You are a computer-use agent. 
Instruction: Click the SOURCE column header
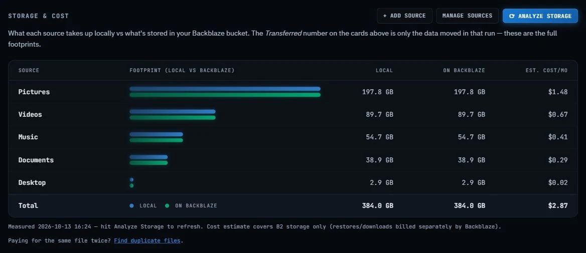[x=29, y=71]
